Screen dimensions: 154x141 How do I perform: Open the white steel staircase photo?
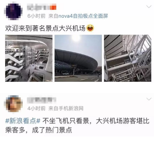pos(128,58)
